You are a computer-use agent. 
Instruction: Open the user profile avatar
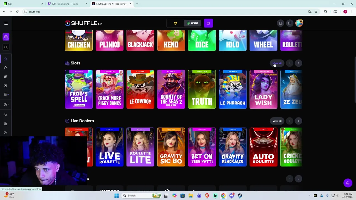[x=299, y=23]
